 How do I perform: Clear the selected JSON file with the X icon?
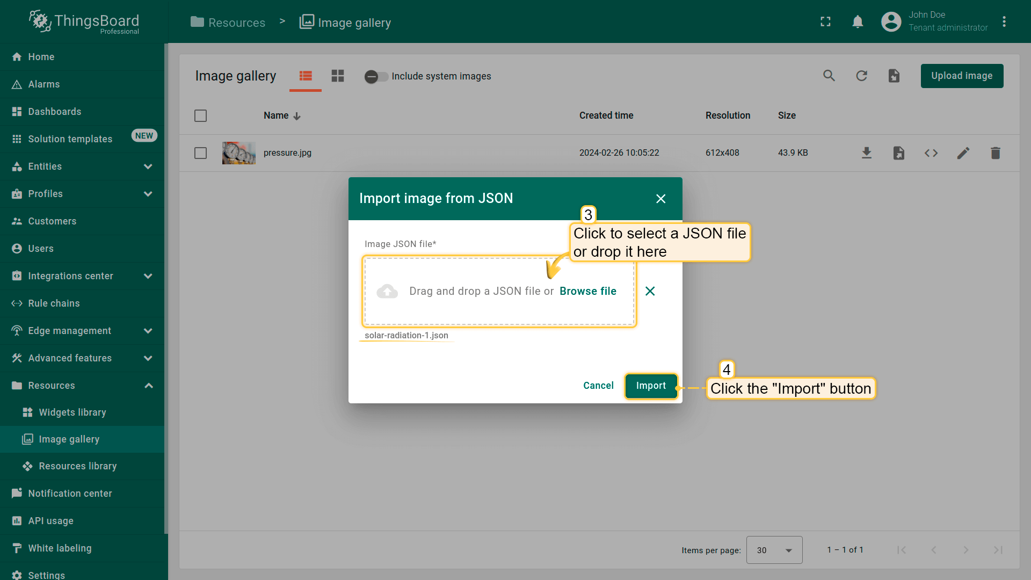[x=650, y=291]
